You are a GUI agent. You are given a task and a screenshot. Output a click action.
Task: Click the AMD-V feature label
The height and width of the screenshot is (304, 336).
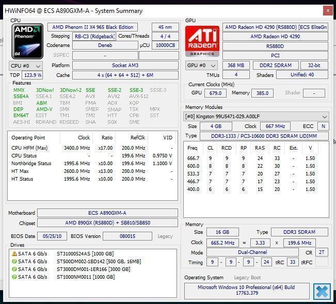[x=44, y=109]
